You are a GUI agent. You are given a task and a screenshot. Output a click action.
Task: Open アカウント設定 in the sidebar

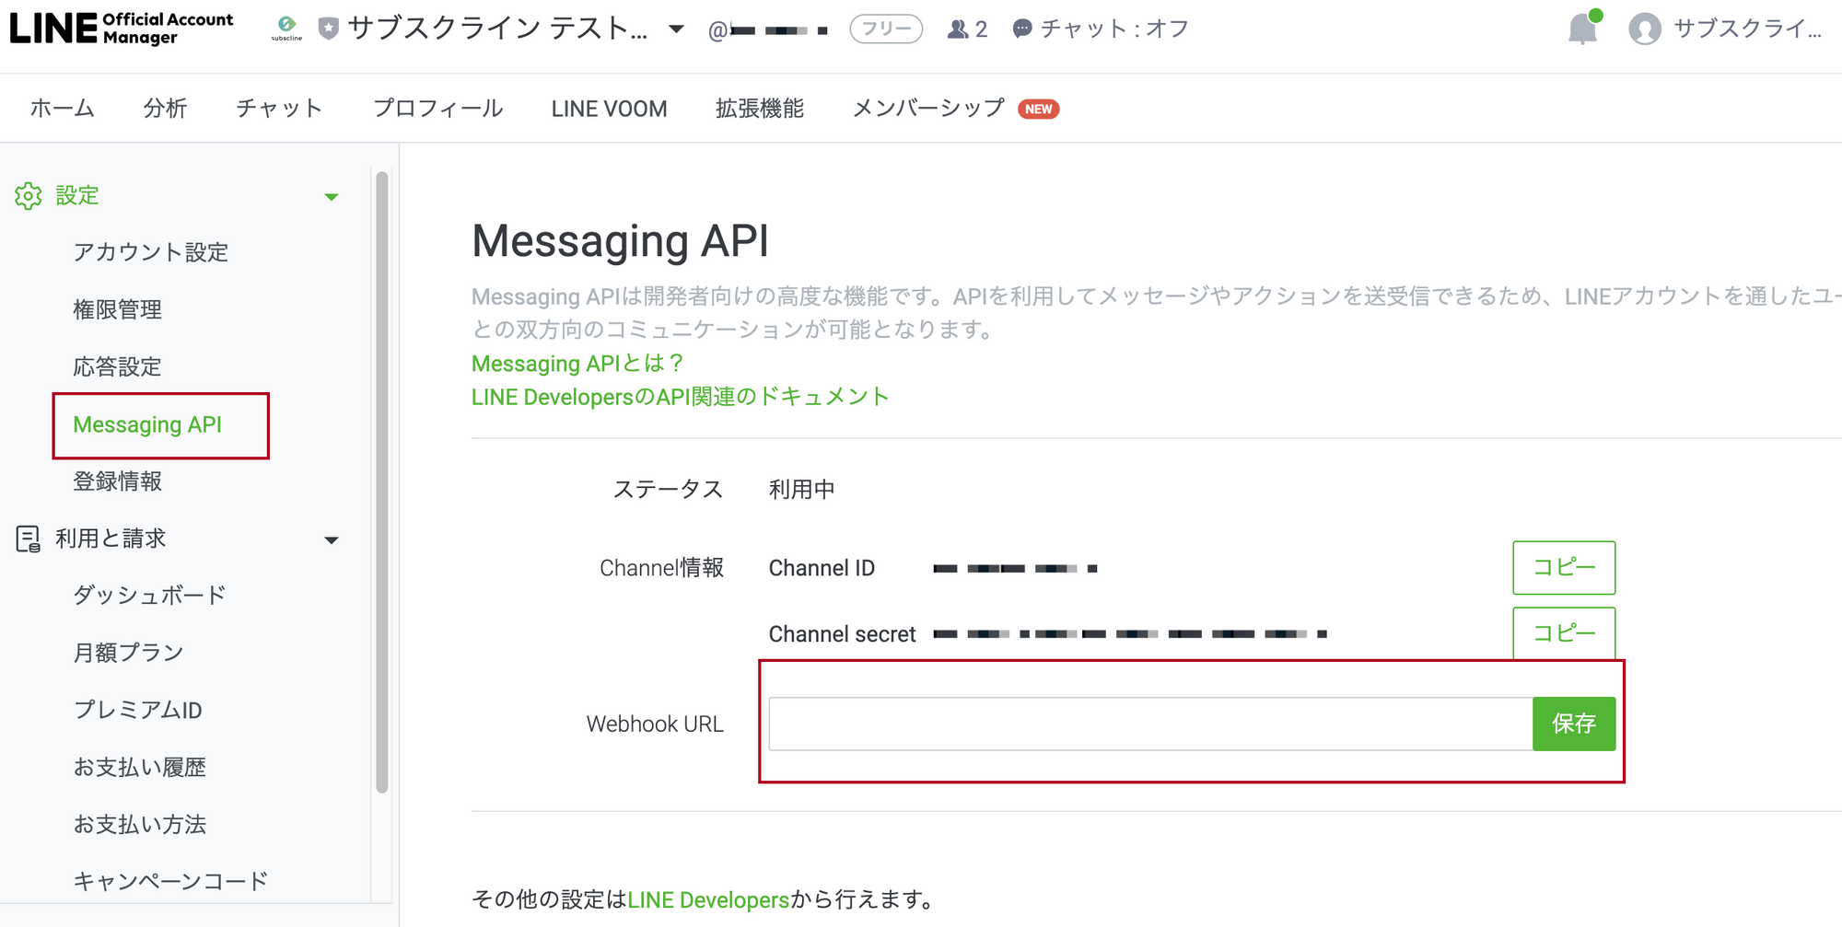click(151, 252)
